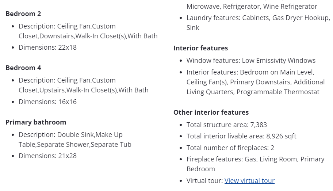This screenshot has height=191, width=333.
Task: Click the Total structure area: 7,383 line
Action: pos(226,125)
